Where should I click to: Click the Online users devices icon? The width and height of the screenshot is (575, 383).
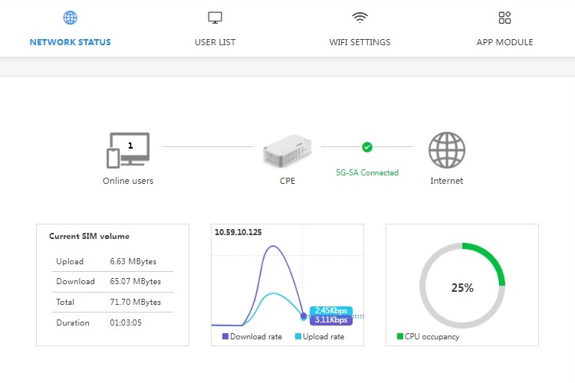[128, 150]
